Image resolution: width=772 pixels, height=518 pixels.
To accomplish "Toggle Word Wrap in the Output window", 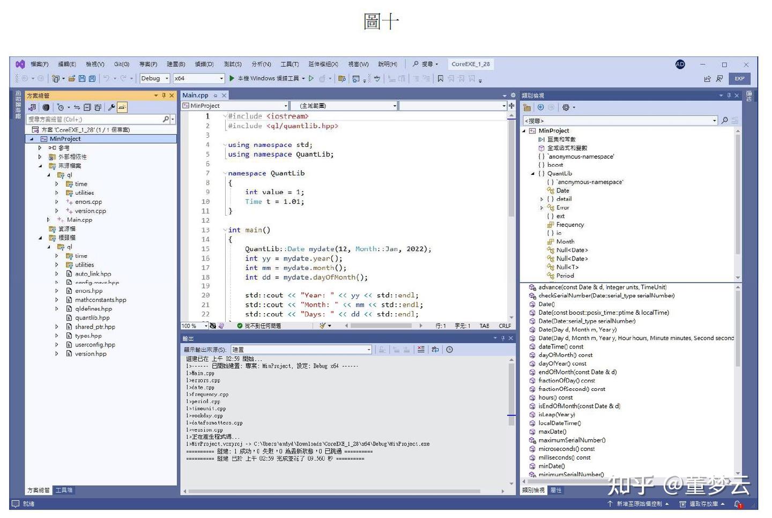I will click(435, 350).
